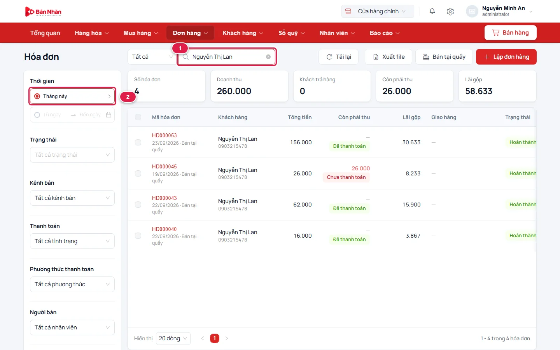Check the box for invoice HD000045

(138, 173)
